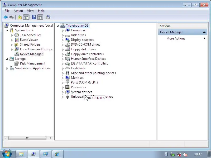Open Windows Explorer from the taskbar
The image size is (211, 158).
coord(21,154)
